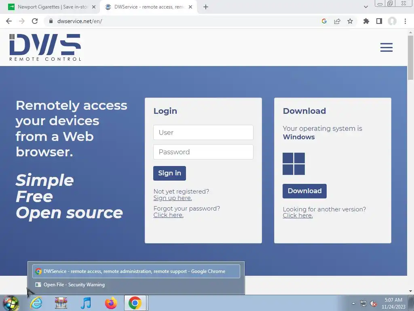Click the share page icon
414x311 pixels.
click(x=337, y=21)
